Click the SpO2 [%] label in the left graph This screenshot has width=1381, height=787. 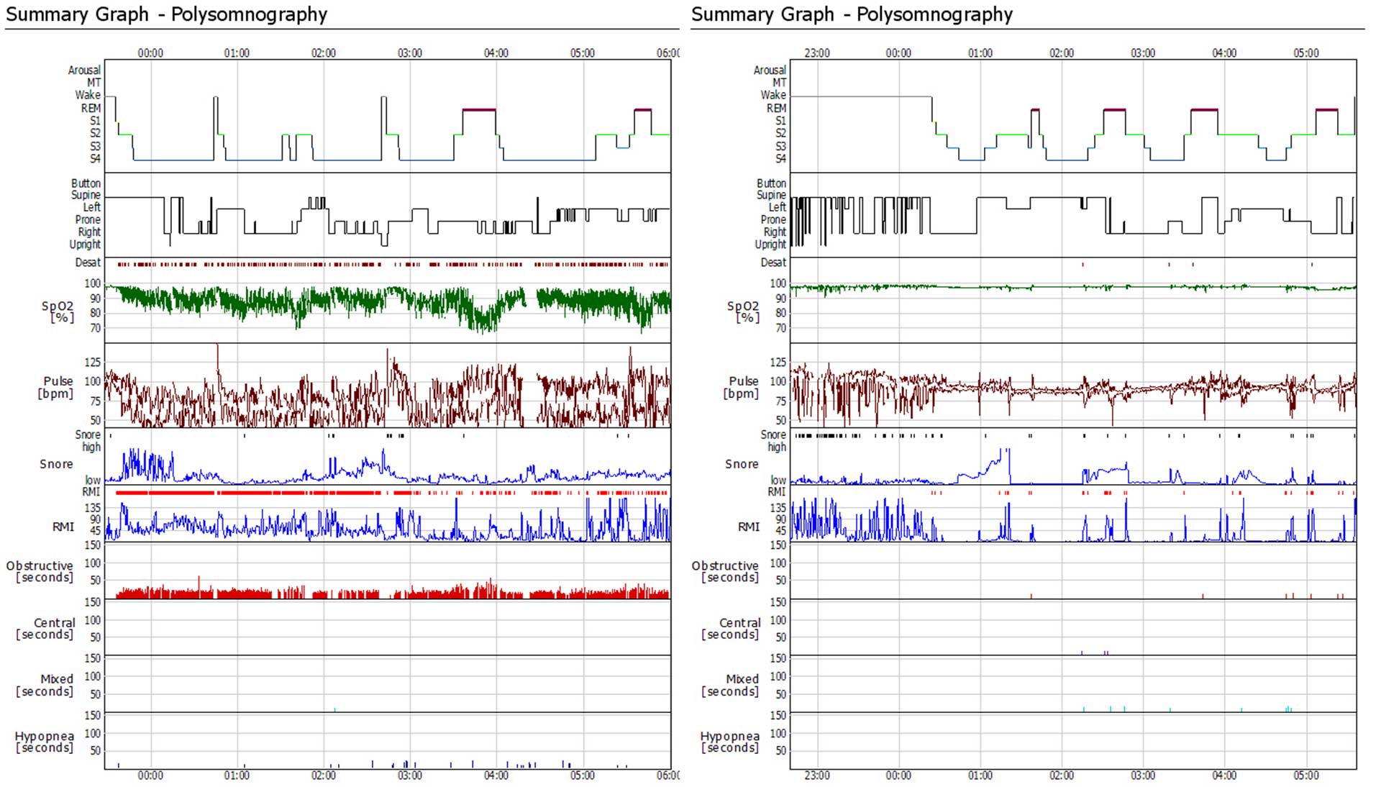point(58,311)
